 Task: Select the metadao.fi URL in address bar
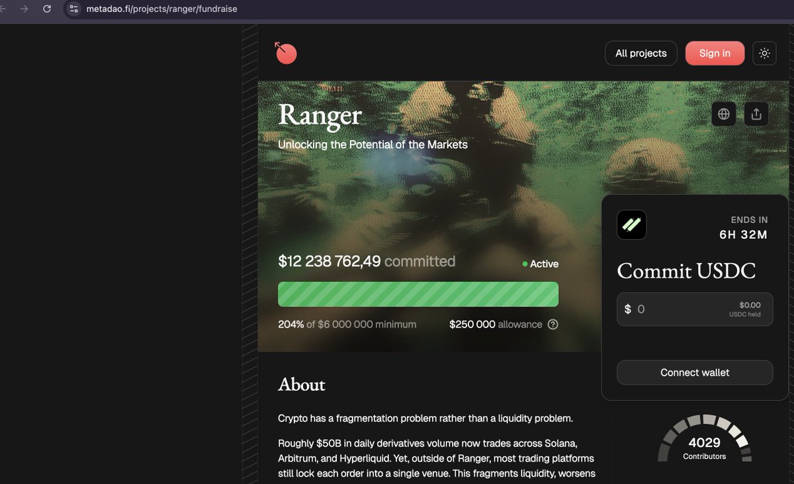pyautogui.click(x=161, y=9)
